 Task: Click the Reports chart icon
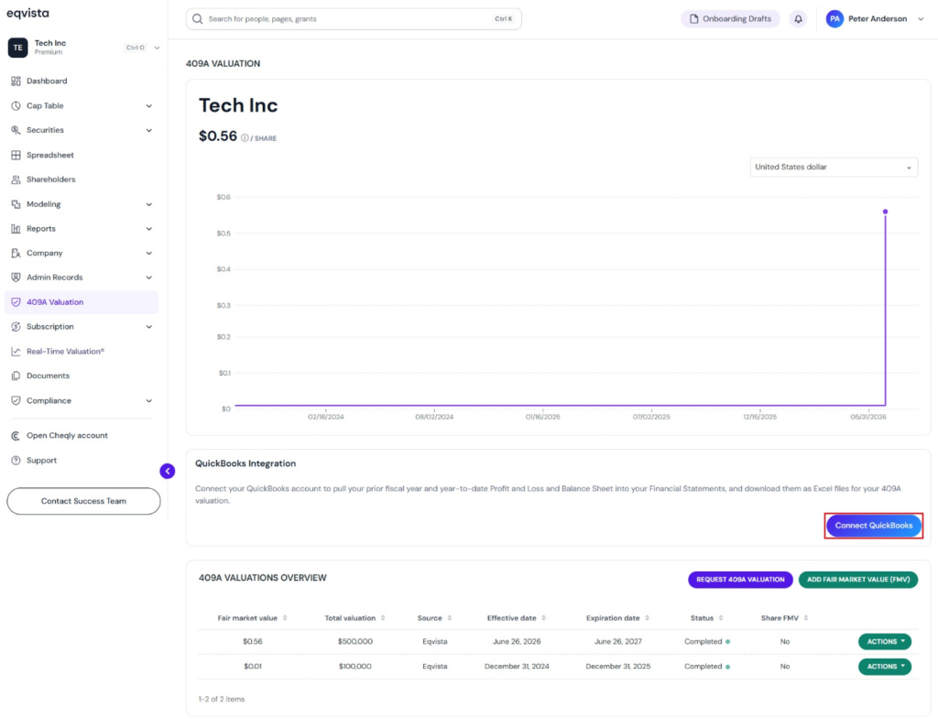click(x=16, y=228)
